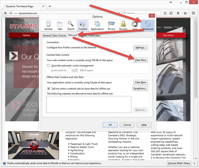This screenshot has width=199, height=168.
Task: Open the offline data Exceptions dialog
Action: click(x=140, y=89)
